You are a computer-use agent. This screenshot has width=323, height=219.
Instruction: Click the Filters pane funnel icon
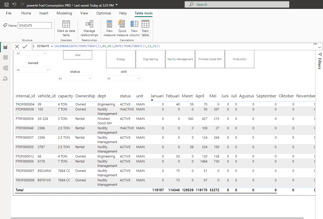[x=320, y=54]
